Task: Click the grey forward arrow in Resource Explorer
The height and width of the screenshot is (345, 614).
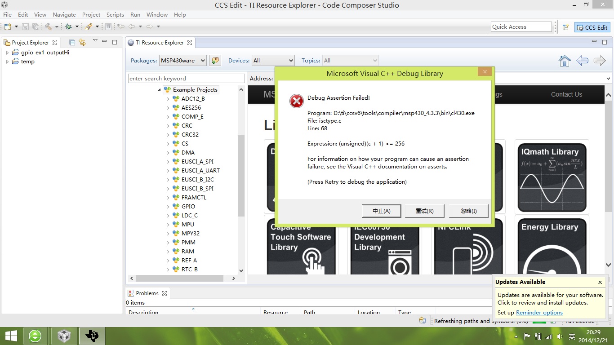Action: (x=600, y=61)
